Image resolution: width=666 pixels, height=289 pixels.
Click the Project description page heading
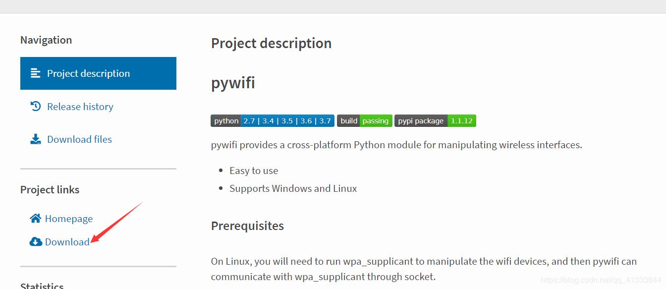(x=271, y=43)
